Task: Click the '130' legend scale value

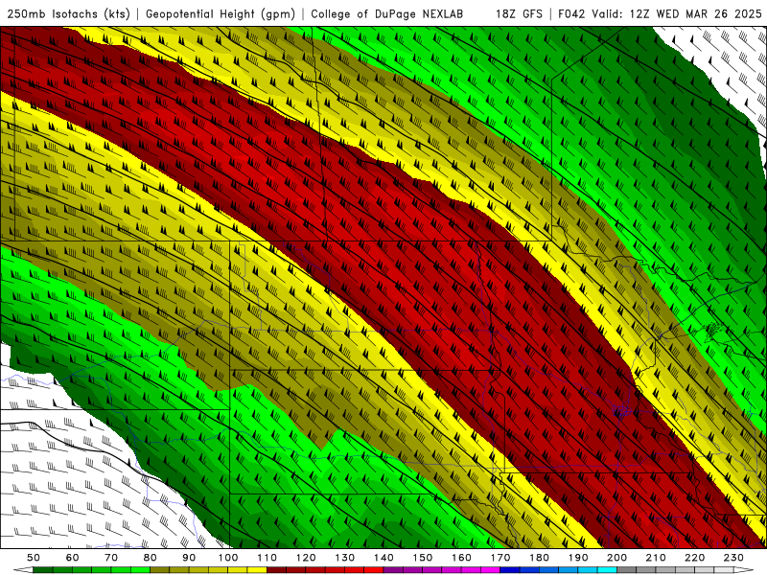Action: 345,558
